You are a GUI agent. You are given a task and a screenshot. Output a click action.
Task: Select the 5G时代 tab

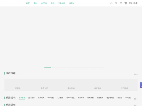128,98
